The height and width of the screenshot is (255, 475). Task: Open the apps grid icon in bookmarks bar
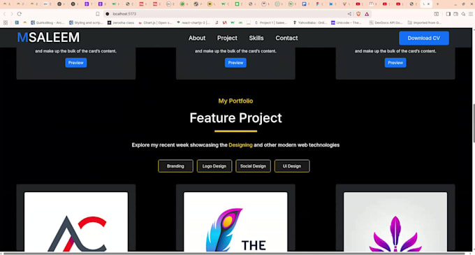[x=5, y=23]
